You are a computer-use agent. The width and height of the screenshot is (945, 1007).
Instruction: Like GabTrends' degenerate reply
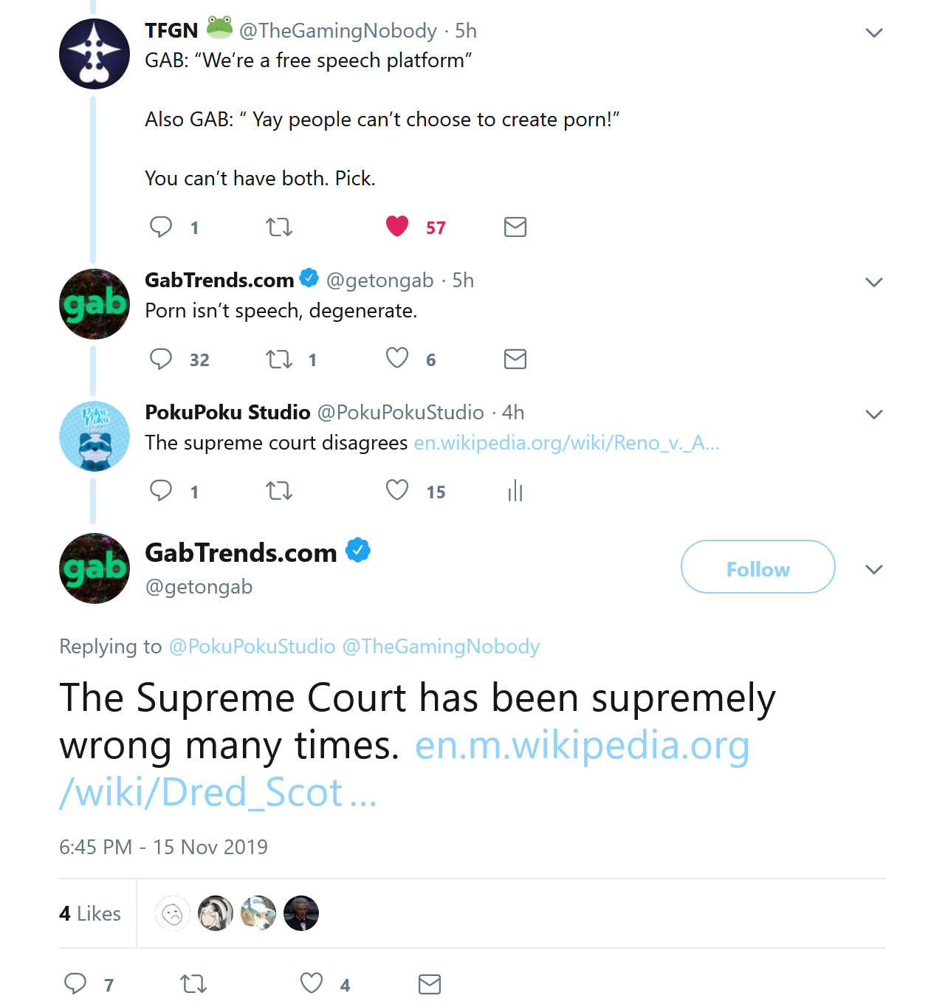coord(397,360)
